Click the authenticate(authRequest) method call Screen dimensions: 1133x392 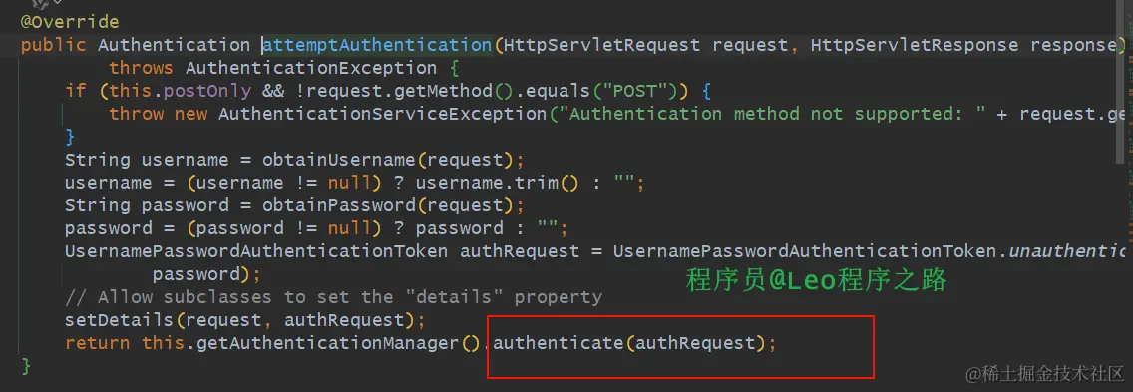coord(628,343)
